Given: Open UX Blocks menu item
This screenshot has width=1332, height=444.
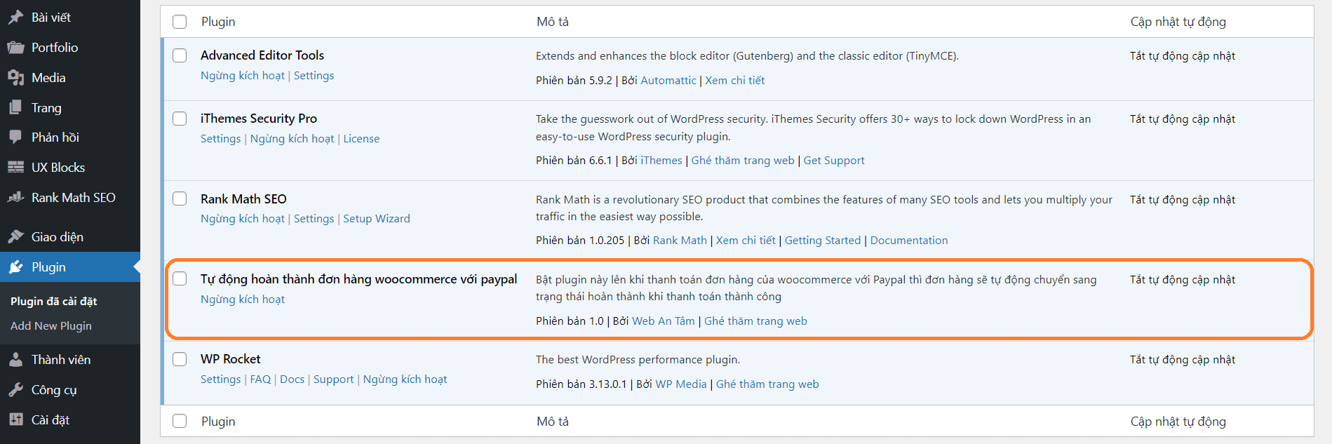Looking at the screenshot, I should 58,168.
